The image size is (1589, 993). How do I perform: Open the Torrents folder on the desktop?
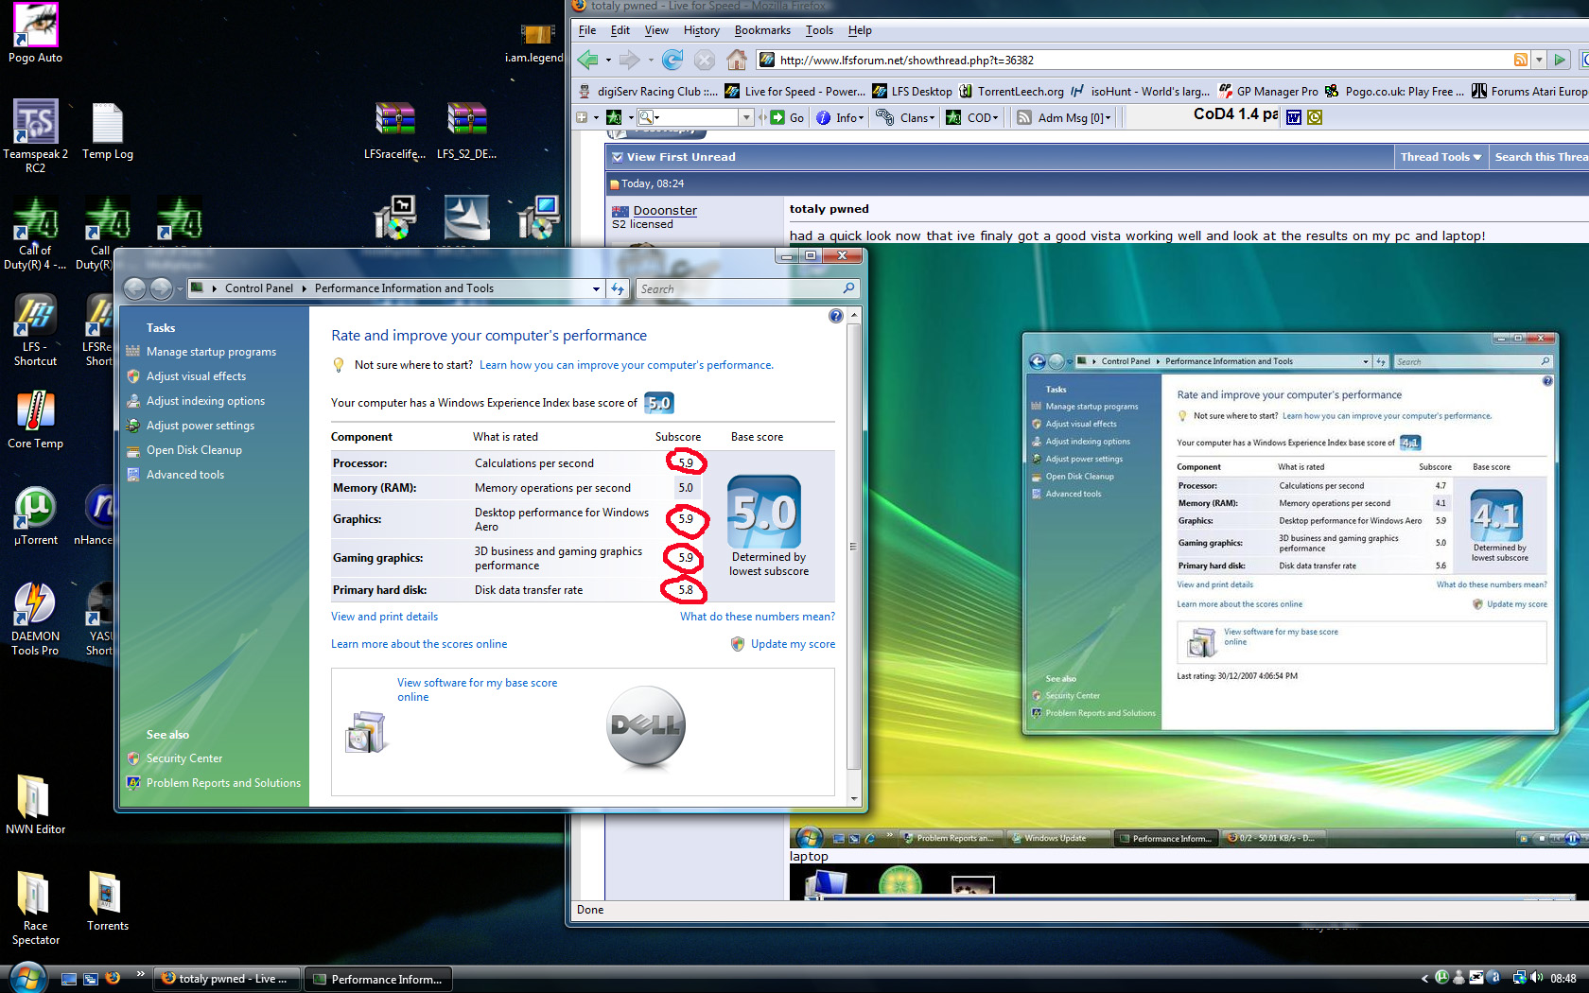point(107,901)
